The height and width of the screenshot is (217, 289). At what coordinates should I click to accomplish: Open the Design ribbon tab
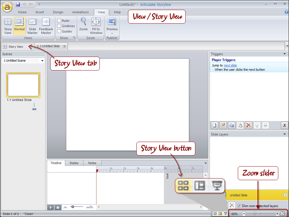(58, 12)
